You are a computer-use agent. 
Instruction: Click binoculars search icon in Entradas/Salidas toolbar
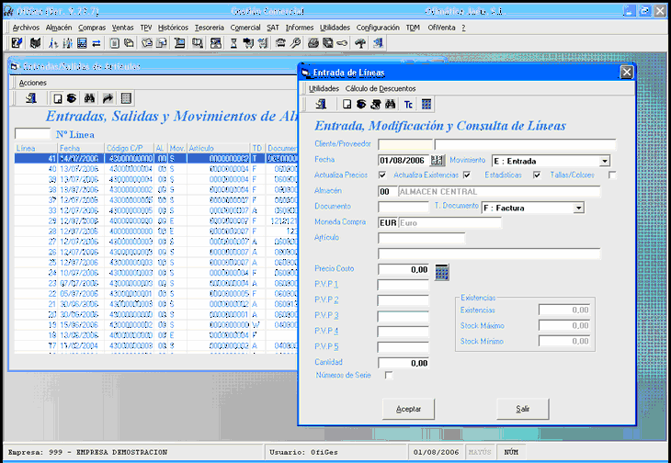tap(89, 99)
